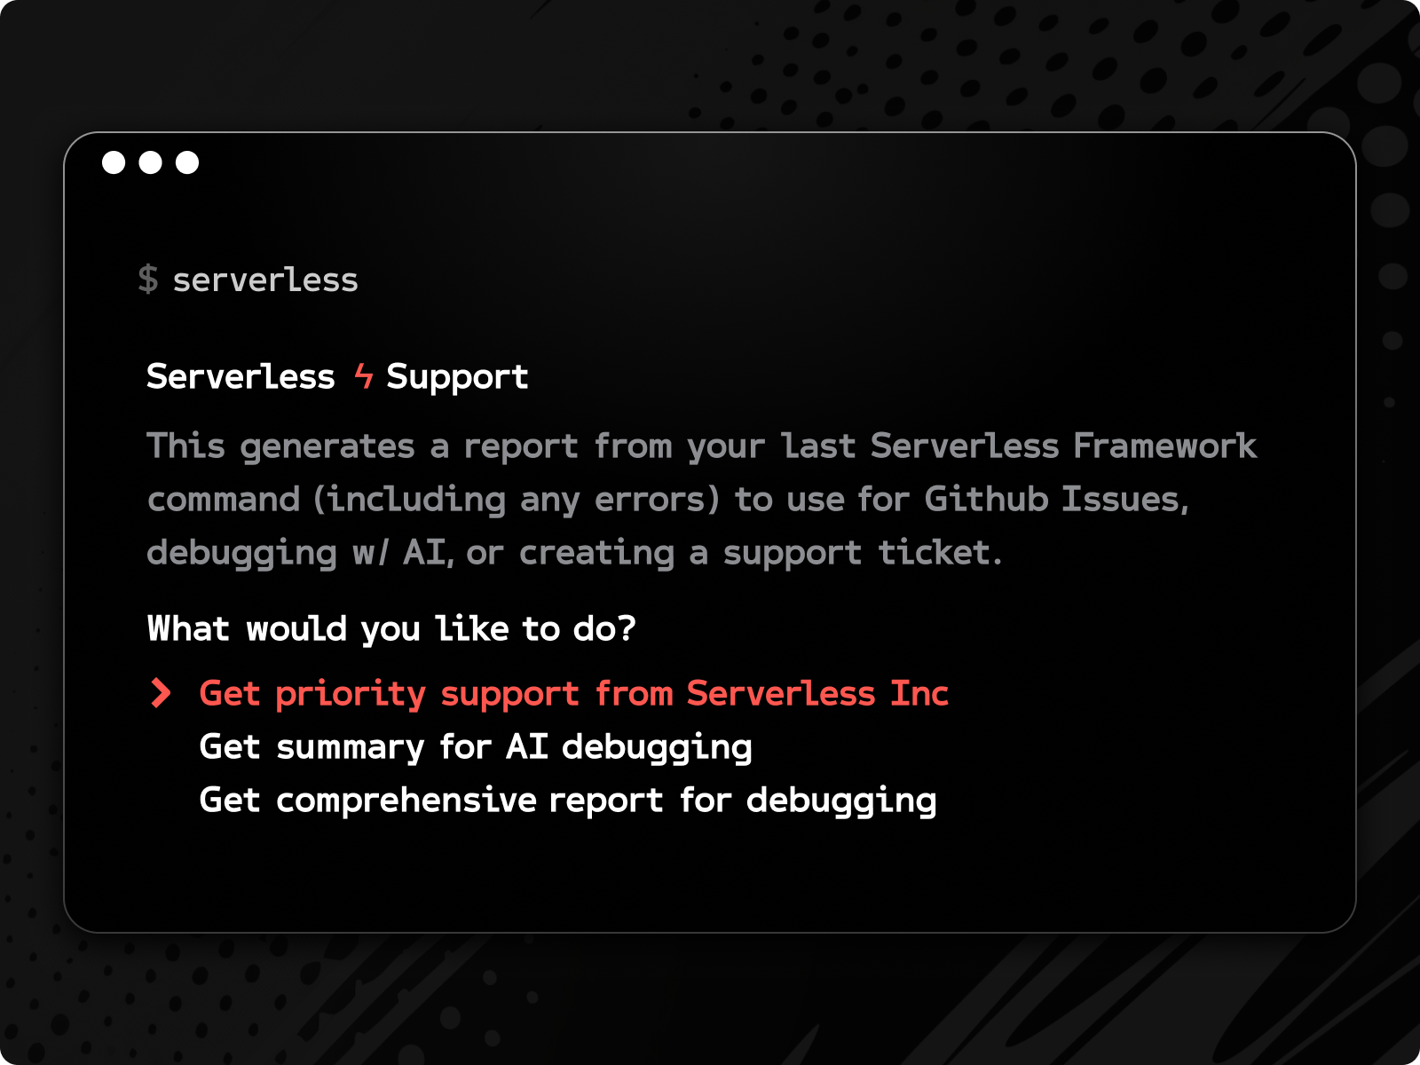Choose 'Get summary for AI debugging' option
Viewport: 1420px width, 1065px height.
[476, 747]
